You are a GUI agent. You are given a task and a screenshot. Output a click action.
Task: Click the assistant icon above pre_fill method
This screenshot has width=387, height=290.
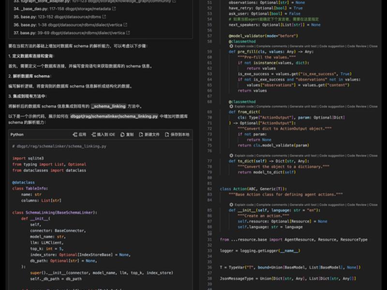pyautogui.click(x=231, y=46)
